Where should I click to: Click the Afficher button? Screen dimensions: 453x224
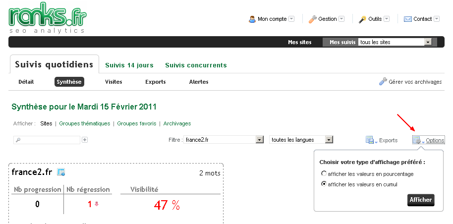point(421,200)
